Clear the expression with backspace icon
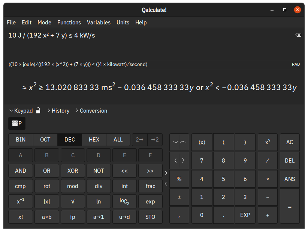The height and width of the screenshot is (232, 308). coord(298,35)
